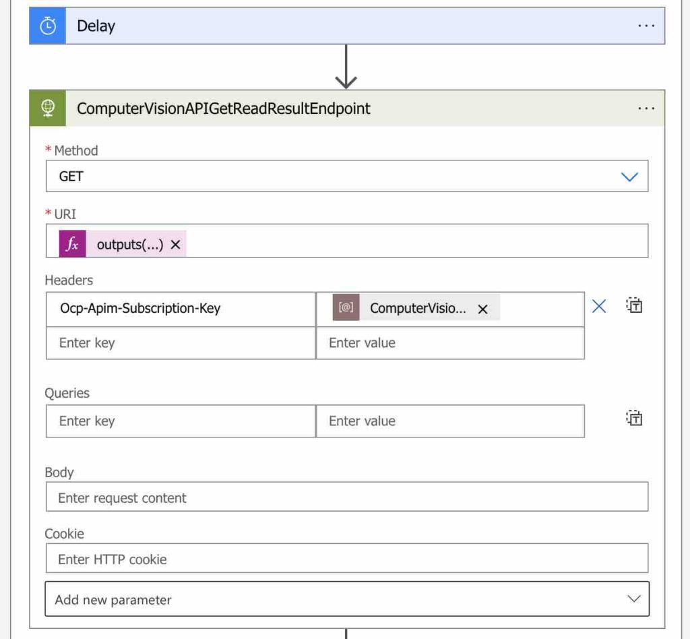Open the ComputerVisionAPIGetReadResultEndpoint ellipsis menu
690x639 pixels.
pyautogui.click(x=646, y=108)
